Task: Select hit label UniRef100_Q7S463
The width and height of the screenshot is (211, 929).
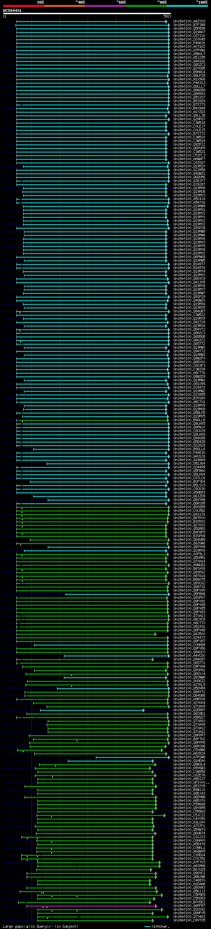Action: 189,917
